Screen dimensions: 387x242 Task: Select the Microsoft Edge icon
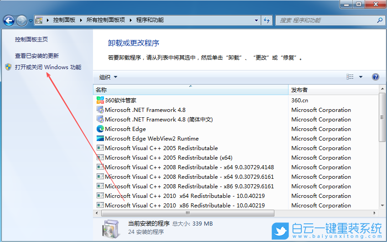click(100, 129)
